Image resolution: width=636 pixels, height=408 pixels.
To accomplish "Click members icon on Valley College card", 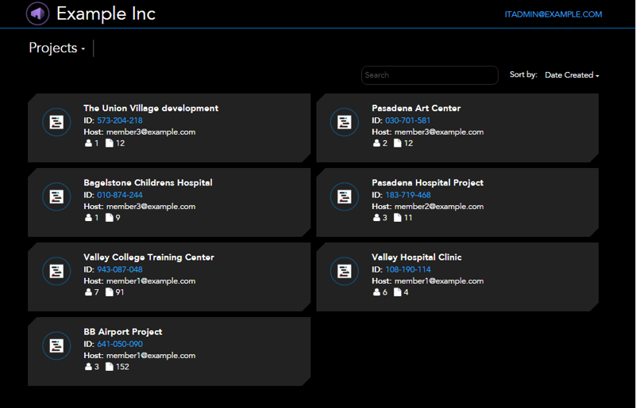I will point(88,292).
